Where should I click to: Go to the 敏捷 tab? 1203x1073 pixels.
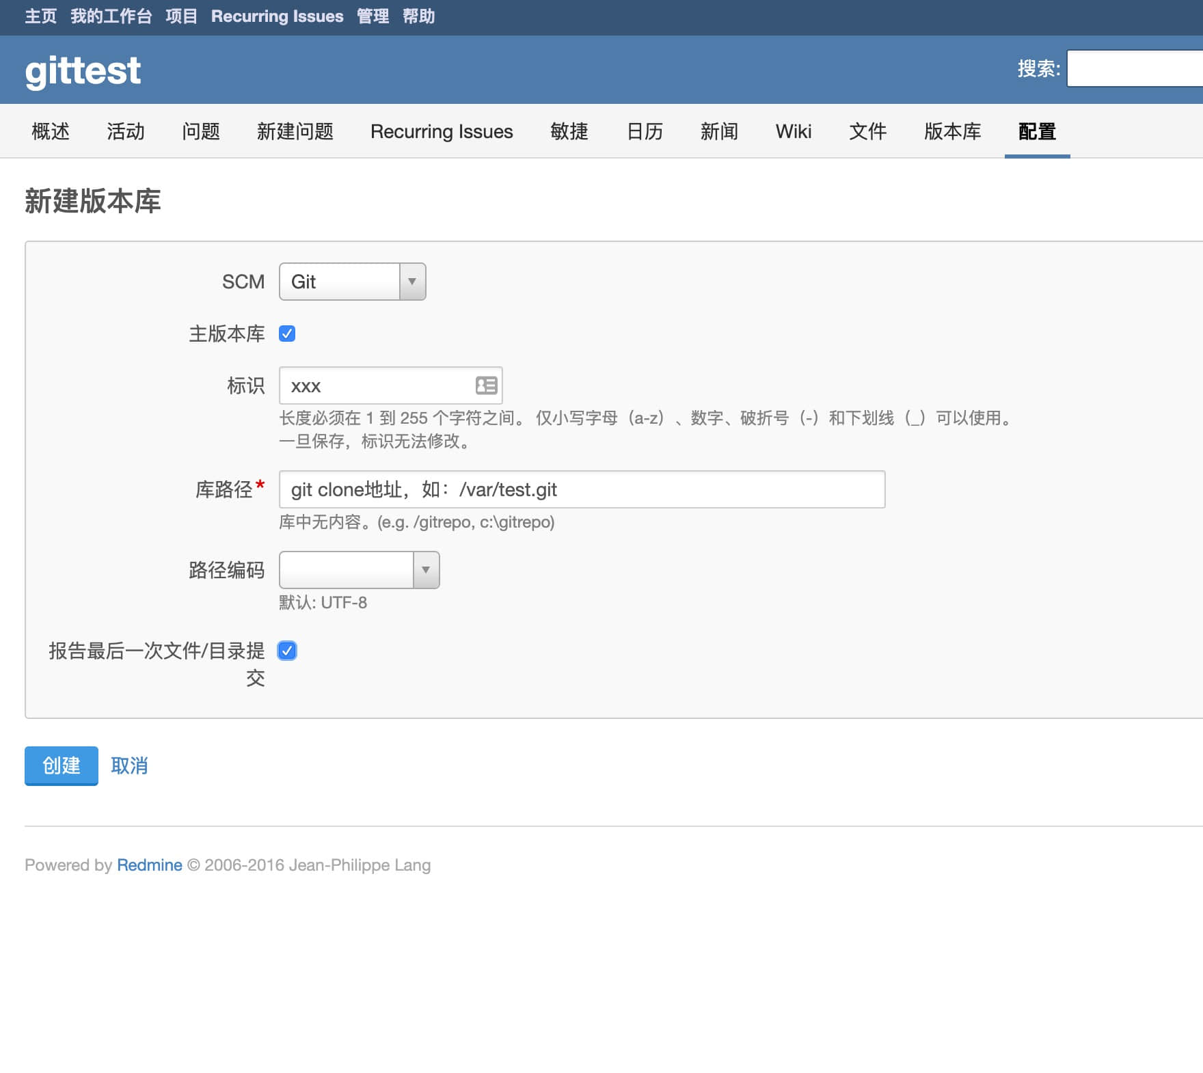(569, 131)
